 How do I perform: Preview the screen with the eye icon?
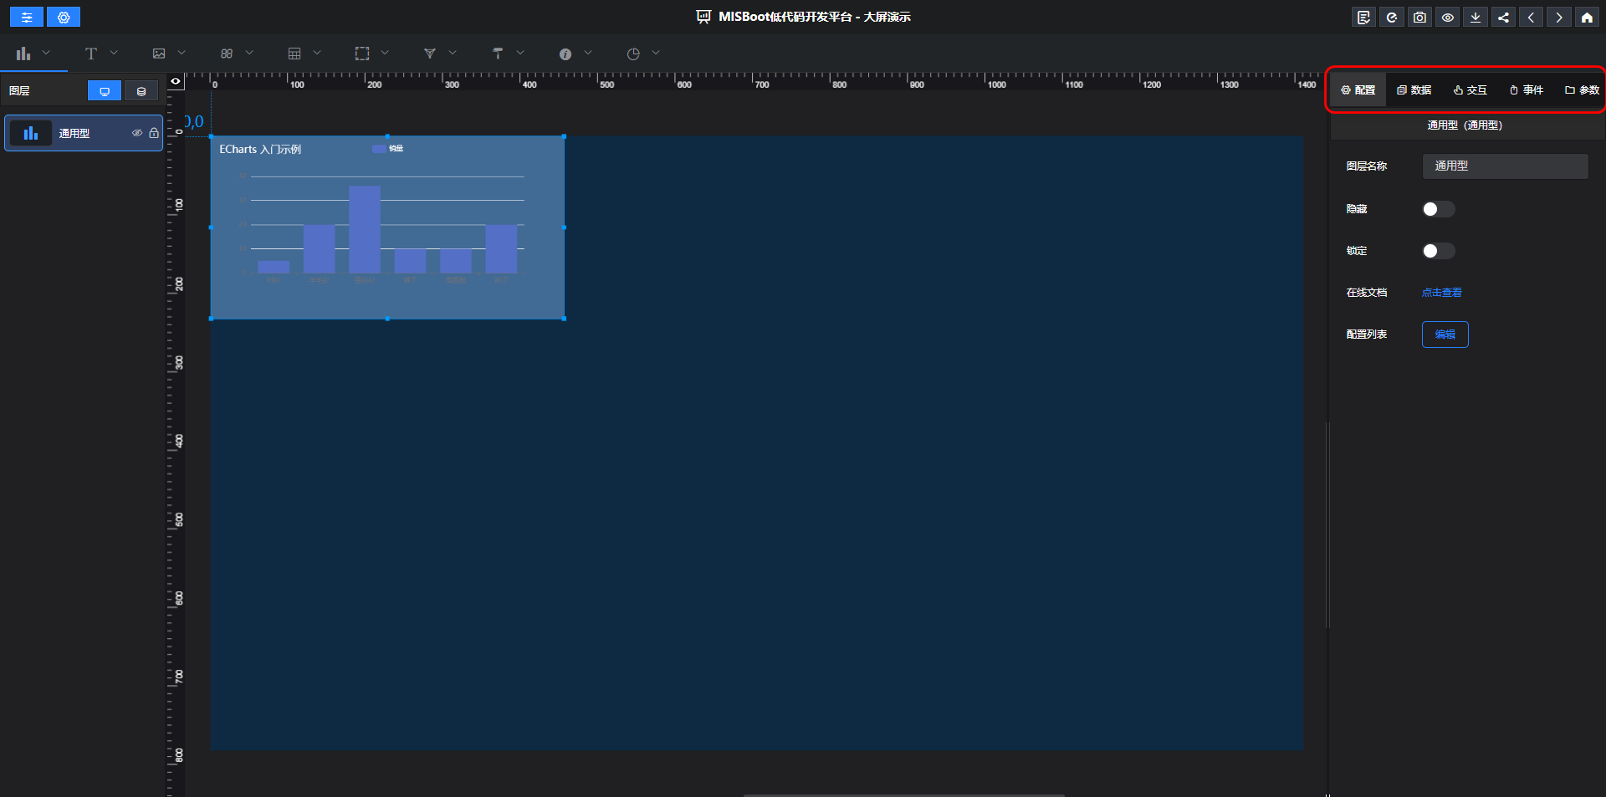tap(1448, 17)
